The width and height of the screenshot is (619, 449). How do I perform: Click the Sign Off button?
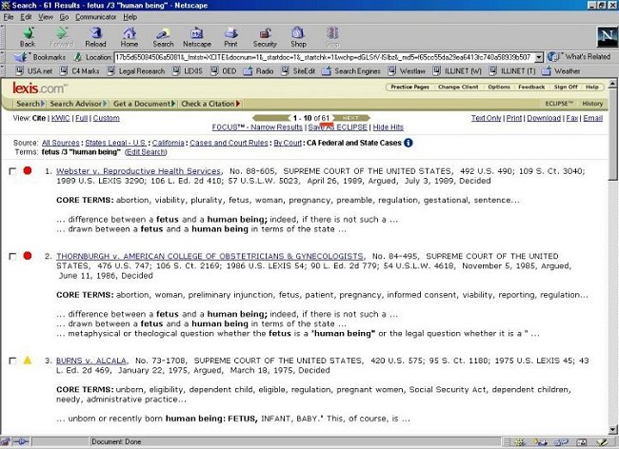566,87
